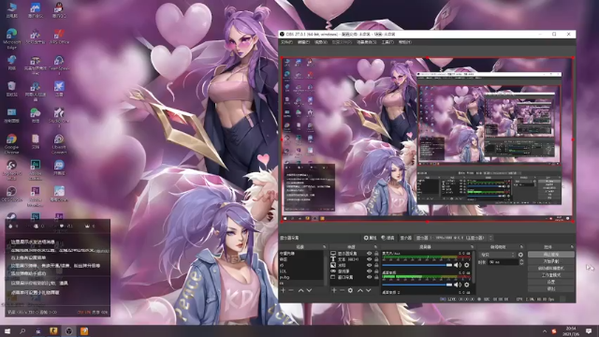The image size is (599, 337).
Task: Toggle visibility of the third (image) source
Action: pyautogui.click(x=370, y=265)
